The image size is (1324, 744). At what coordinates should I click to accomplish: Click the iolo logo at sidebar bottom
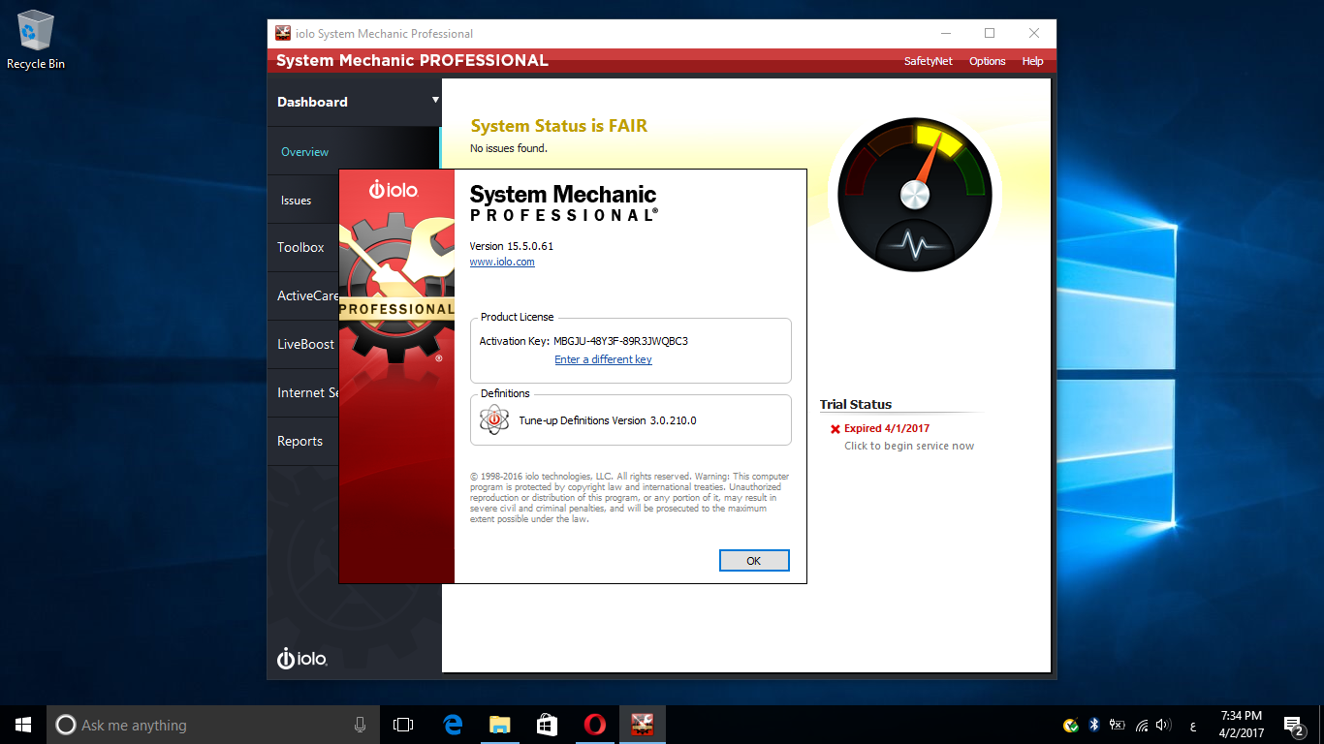302,658
